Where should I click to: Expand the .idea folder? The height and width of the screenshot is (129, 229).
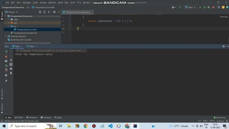pos(8,19)
